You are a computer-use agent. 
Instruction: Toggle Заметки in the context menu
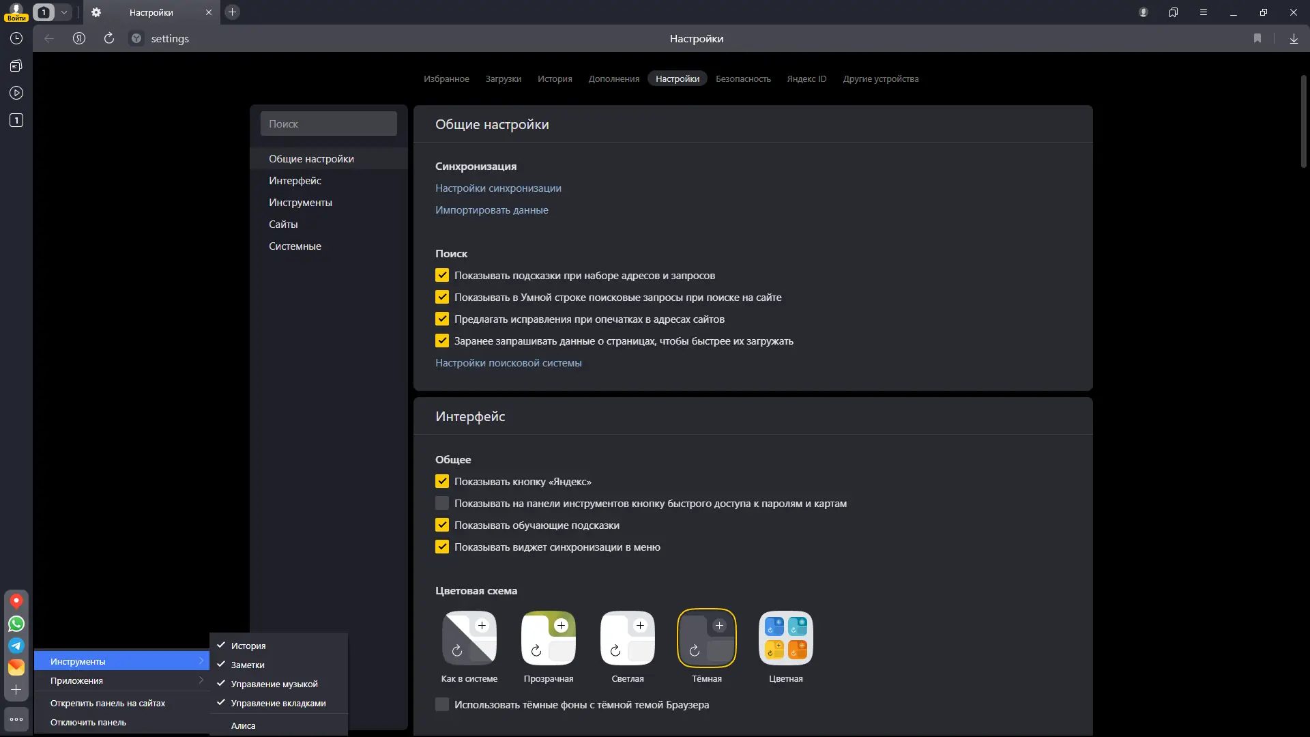coord(248,665)
